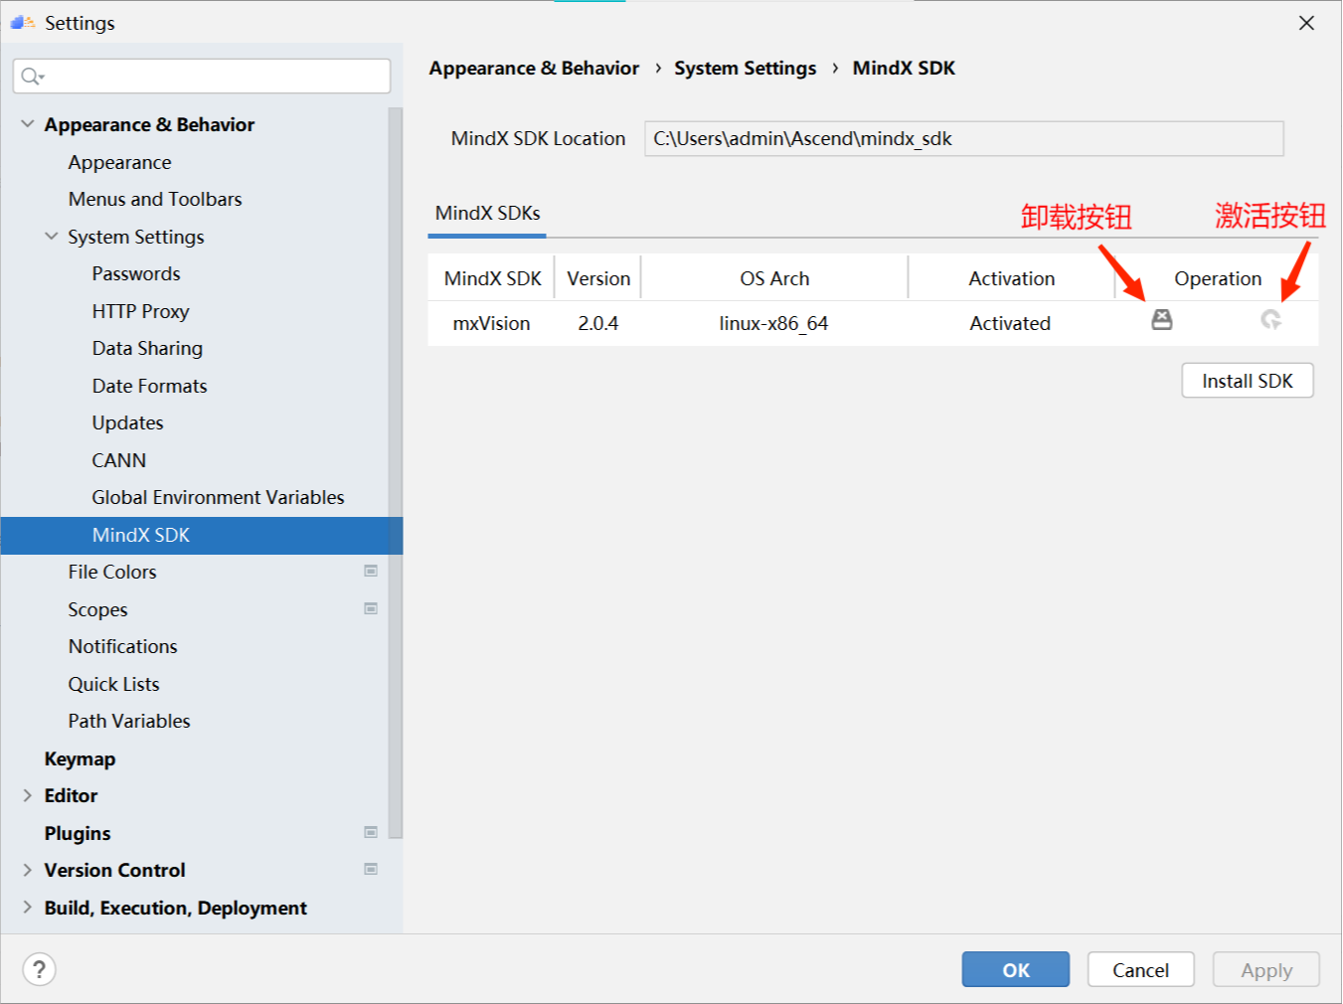Click the Scopes project-level icon
Viewport: 1343px width, 1004px height.
tap(371, 608)
